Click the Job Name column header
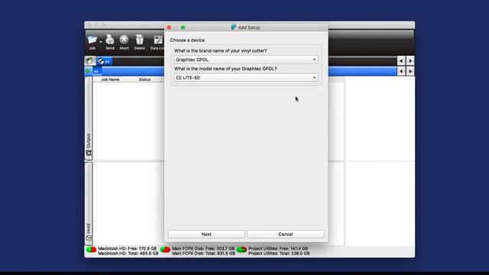Image resolution: width=489 pixels, height=275 pixels. point(110,79)
